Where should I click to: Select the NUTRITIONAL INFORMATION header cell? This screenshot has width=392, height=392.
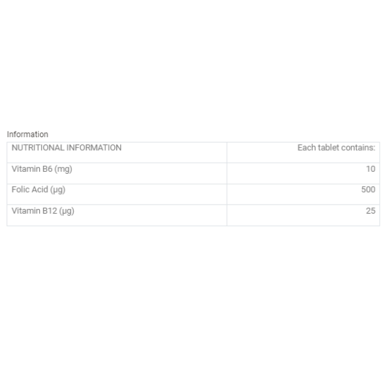(x=117, y=152)
